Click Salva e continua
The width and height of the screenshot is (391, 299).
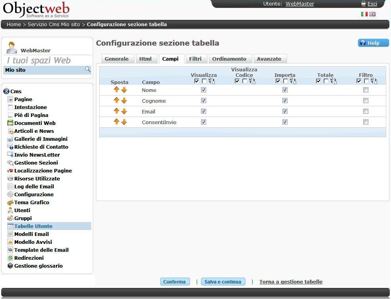point(223,282)
